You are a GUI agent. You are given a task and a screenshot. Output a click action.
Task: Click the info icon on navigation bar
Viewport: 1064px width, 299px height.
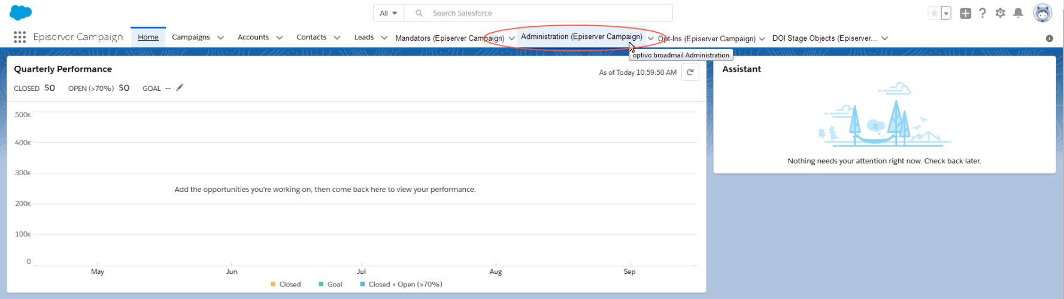point(1049,38)
